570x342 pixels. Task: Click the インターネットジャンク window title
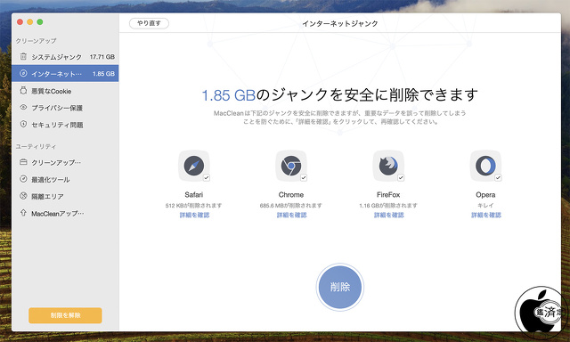click(x=340, y=24)
